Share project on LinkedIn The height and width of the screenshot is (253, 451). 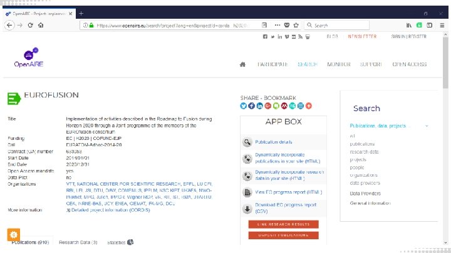pyautogui.click(x=260, y=106)
